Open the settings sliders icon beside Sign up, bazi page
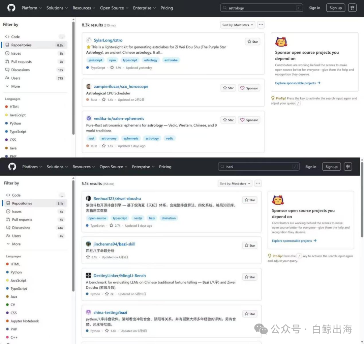Screen dimensions: 364x344 click(x=348, y=167)
